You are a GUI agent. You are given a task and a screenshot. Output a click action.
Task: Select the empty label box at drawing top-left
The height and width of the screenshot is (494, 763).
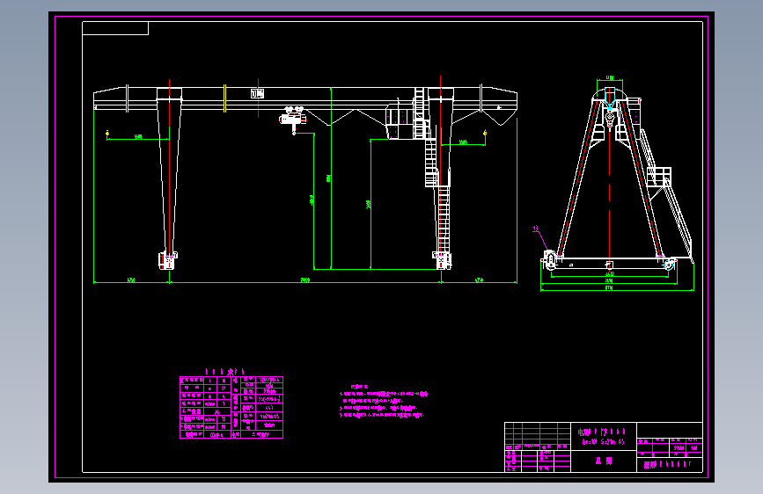115,28
